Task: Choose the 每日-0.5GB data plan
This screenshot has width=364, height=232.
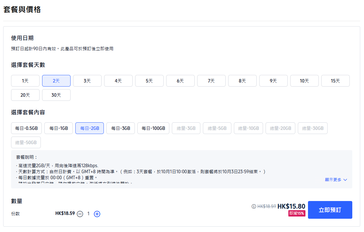Action: pos(27,128)
